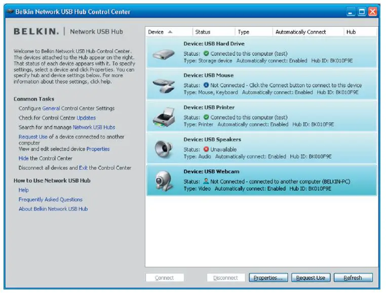386x293 pixels.
Task: Click 'Unavailable' status text of USB Speakers
Action: point(223,150)
